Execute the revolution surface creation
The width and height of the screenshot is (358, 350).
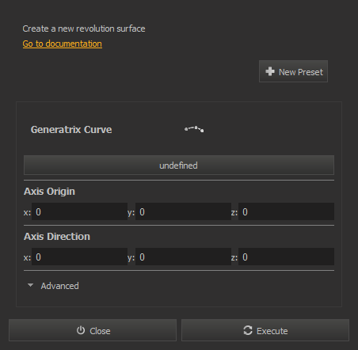click(265, 330)
